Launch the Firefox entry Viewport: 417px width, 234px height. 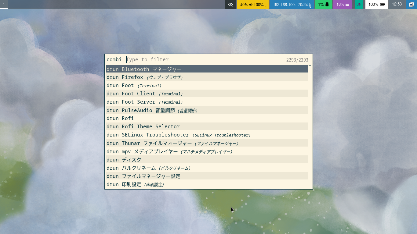pyautogui.click(x=207, y=77)
